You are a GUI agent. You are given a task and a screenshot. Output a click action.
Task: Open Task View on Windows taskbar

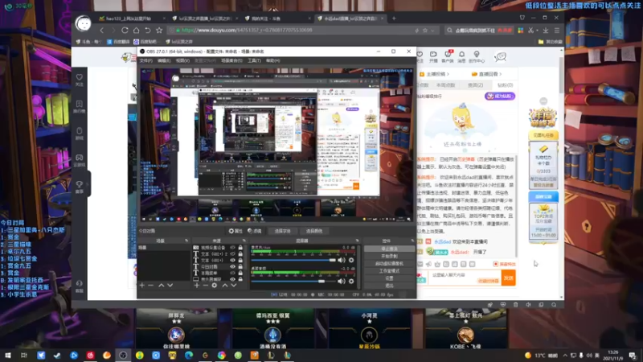(24, 355)
